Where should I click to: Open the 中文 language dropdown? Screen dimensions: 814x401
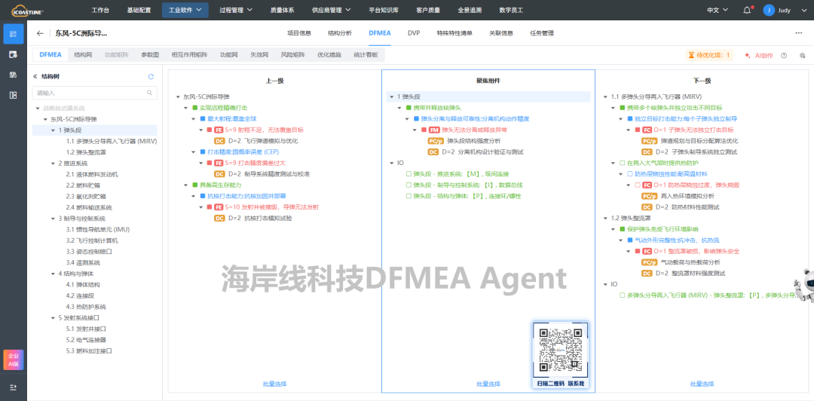coord(718,10)
